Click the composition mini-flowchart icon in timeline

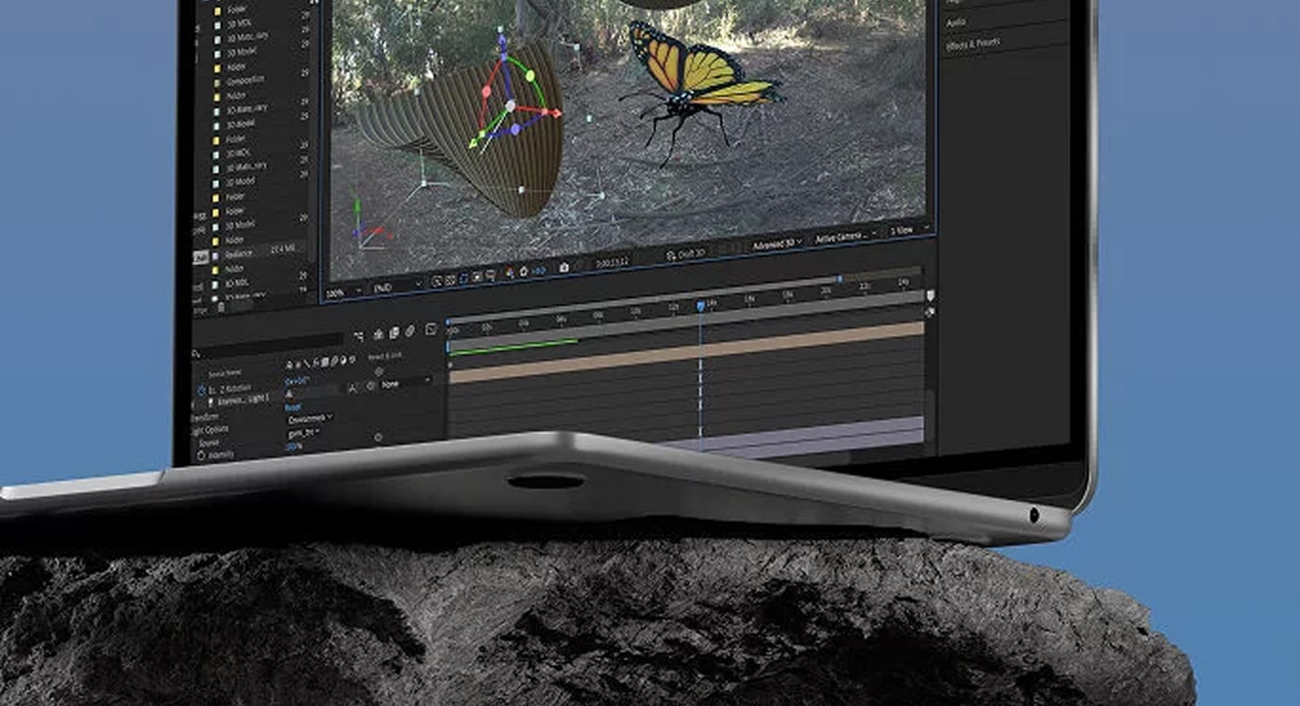pos(359,335)
